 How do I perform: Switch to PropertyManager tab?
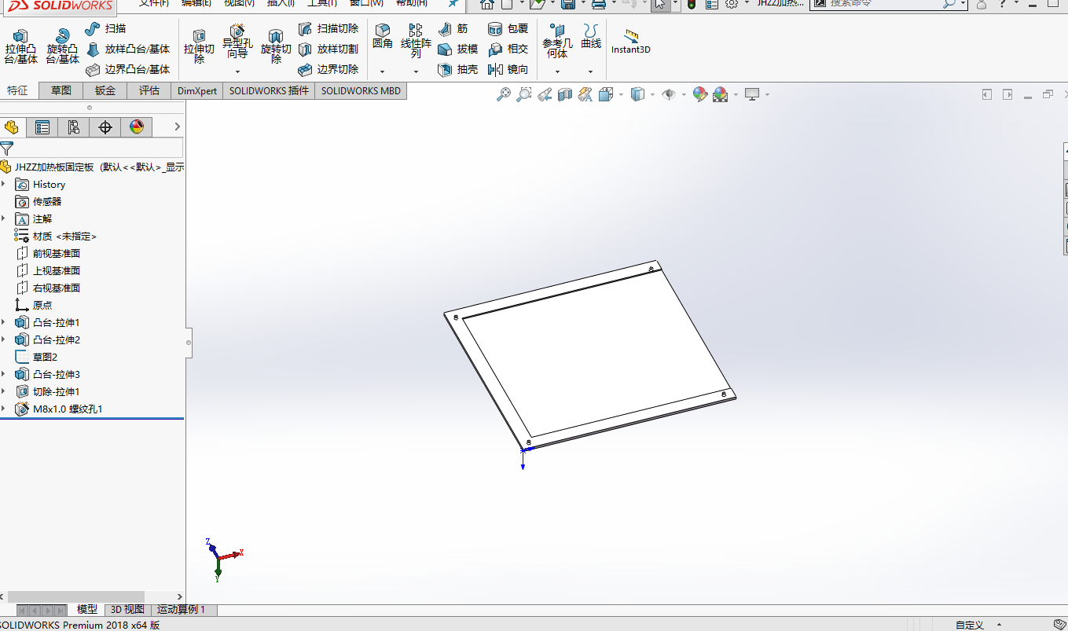pos(42,127)
